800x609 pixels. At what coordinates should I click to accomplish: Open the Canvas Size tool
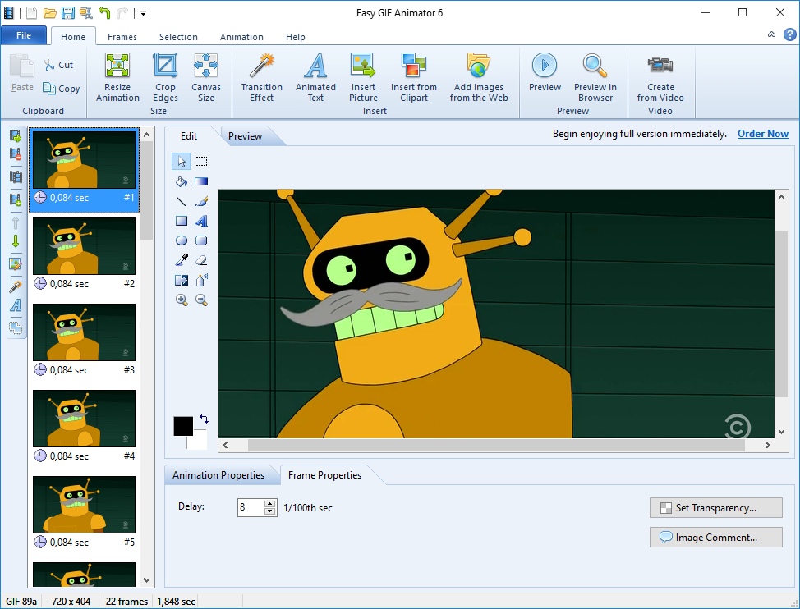(206, 77)
